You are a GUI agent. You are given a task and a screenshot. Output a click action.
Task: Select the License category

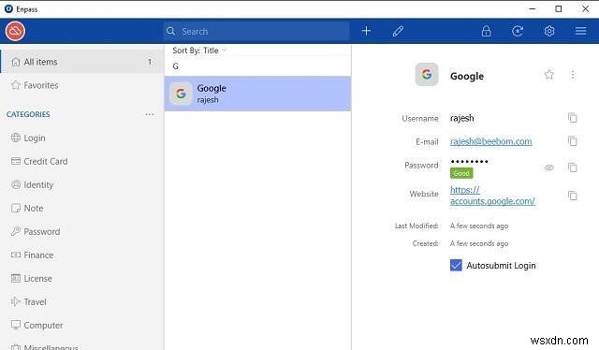click(x=82, y=279)
